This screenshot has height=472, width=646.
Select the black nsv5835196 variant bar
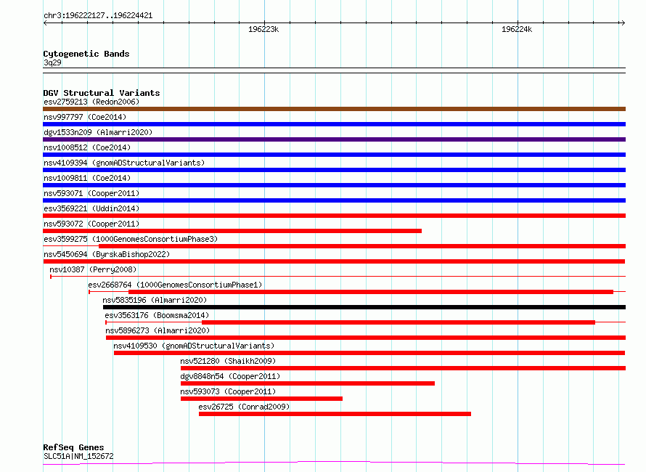pyautogui.click(x=364, y=307)
